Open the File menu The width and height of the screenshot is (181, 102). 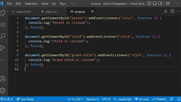[9, 4]
